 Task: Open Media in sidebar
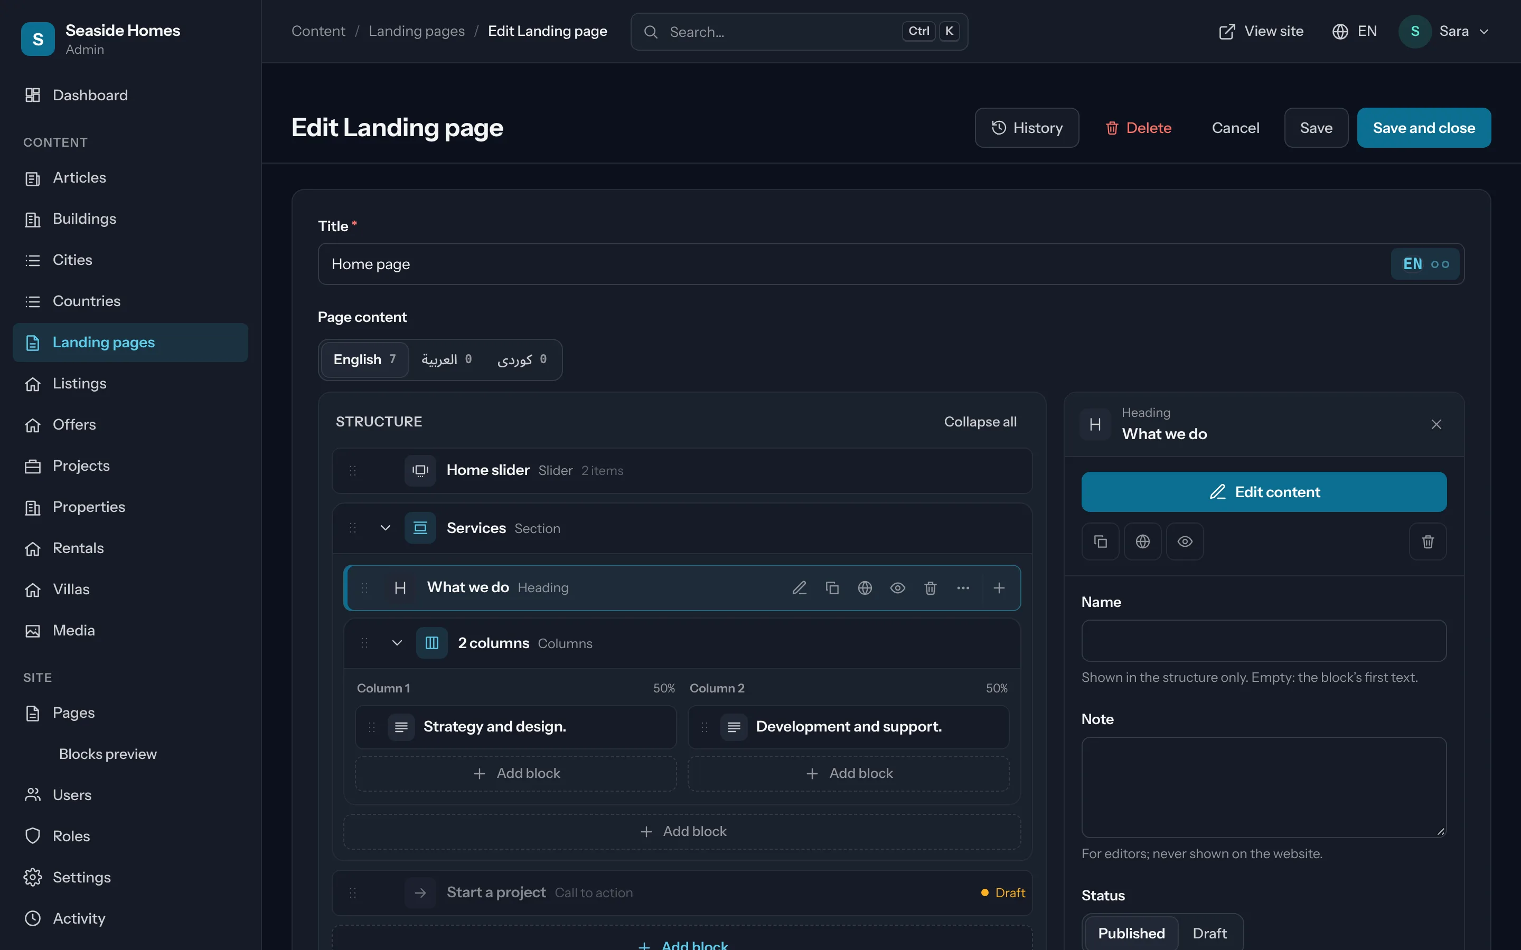pyautogui.click(x=130, y=630)
